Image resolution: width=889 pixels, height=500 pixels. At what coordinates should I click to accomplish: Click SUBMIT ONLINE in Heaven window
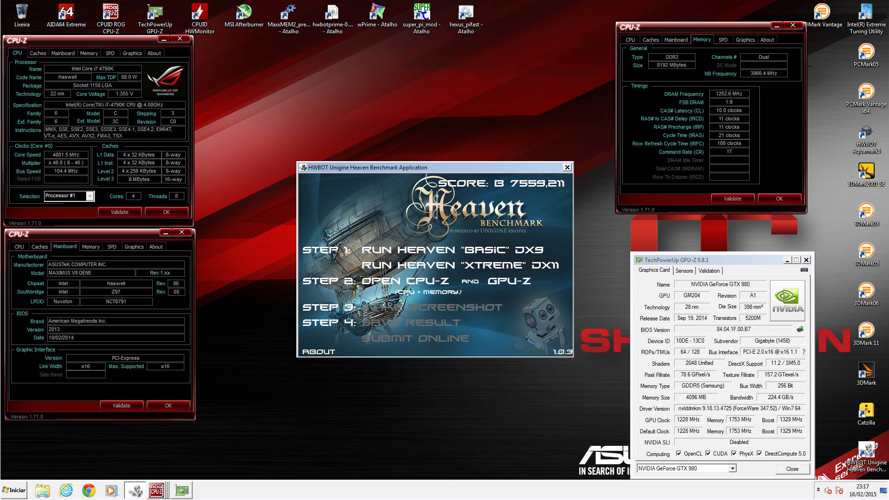[x=415, y=338]
